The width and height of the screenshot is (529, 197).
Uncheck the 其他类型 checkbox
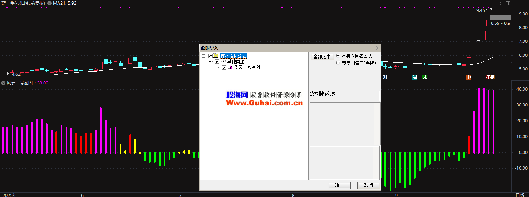217,61
